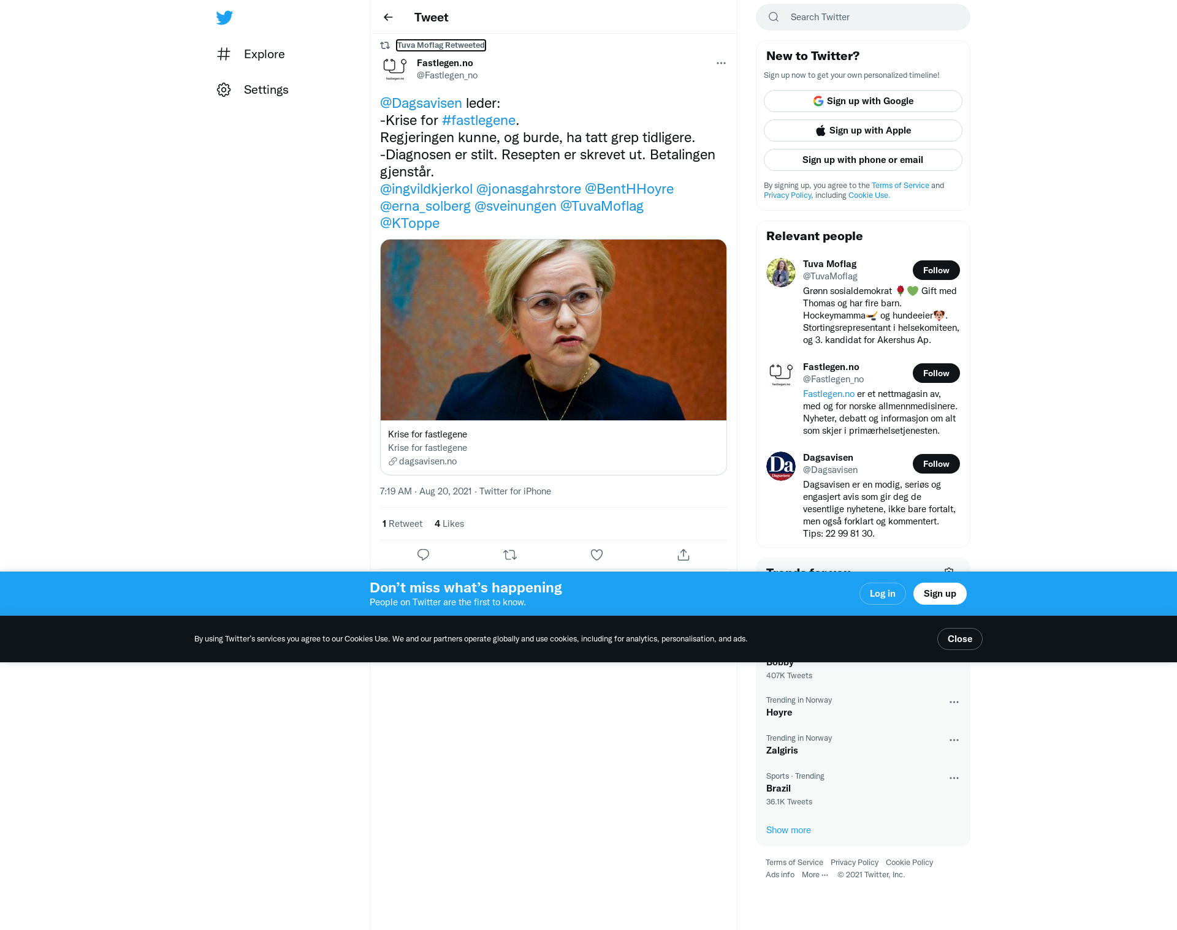Follow the Dagsavisen account

pos(936,464)
